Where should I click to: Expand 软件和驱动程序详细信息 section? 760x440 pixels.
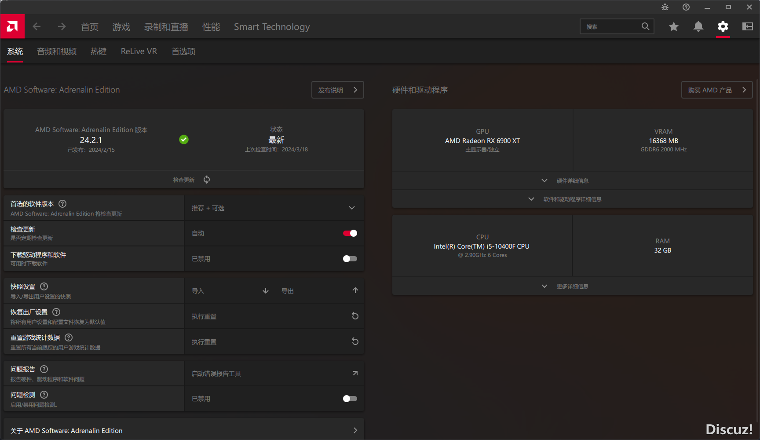tap(573, 199)
